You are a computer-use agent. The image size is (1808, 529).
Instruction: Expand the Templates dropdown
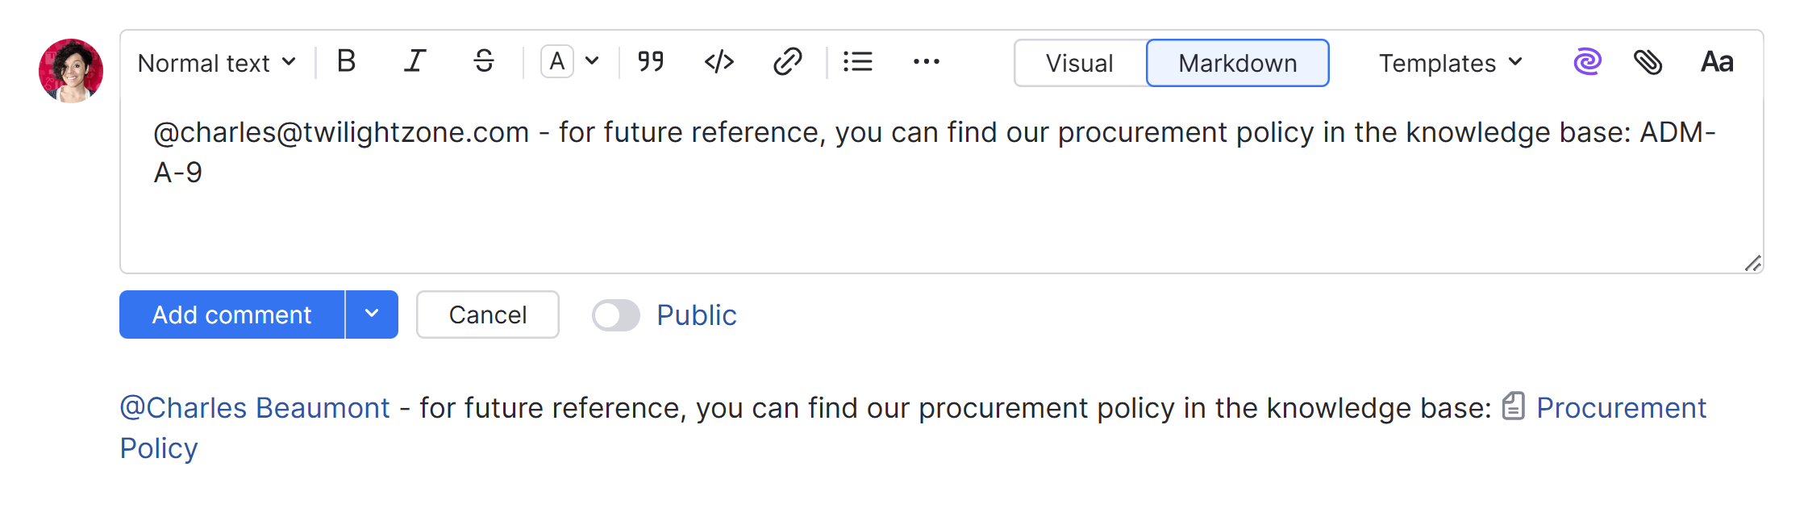(x=1450, y=63)
